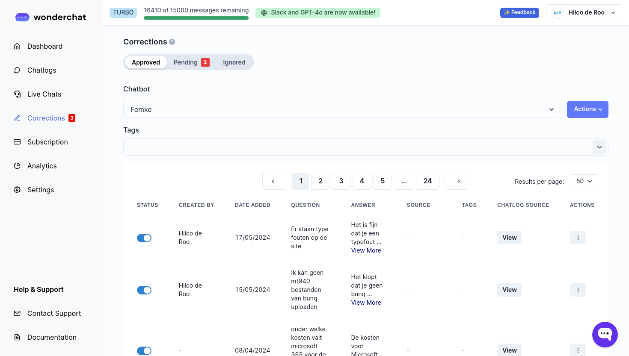
Task: Click the Feedback button
Action: point(519,13)
